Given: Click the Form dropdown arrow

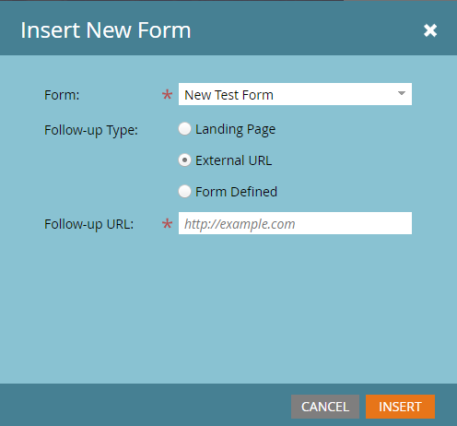Looking at the screenshot, I should tap(402, 93).
